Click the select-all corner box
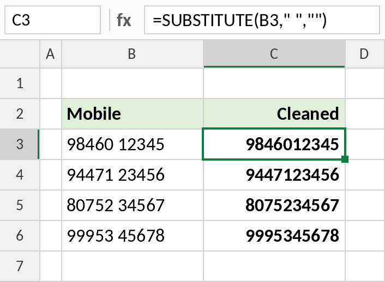385x282 pixels. click(20, 54)
